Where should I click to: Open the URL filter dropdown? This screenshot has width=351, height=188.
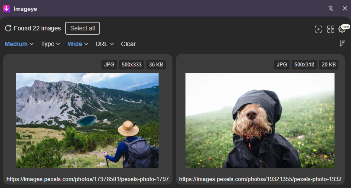104,44
